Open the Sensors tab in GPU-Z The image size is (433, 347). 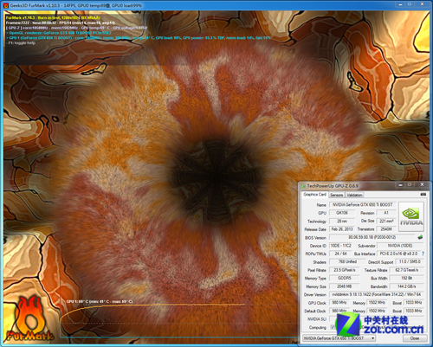336,195
